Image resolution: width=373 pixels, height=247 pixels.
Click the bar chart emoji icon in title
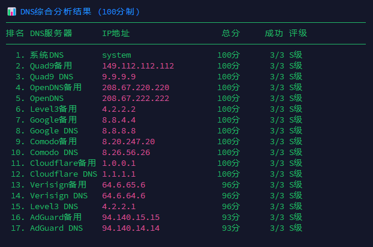coord(11,11)
